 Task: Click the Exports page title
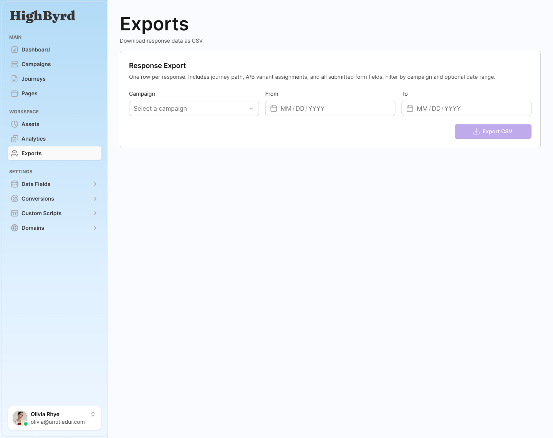(x=154, y=24)
